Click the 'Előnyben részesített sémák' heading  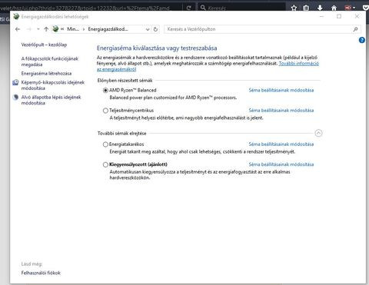pos(125,81)
